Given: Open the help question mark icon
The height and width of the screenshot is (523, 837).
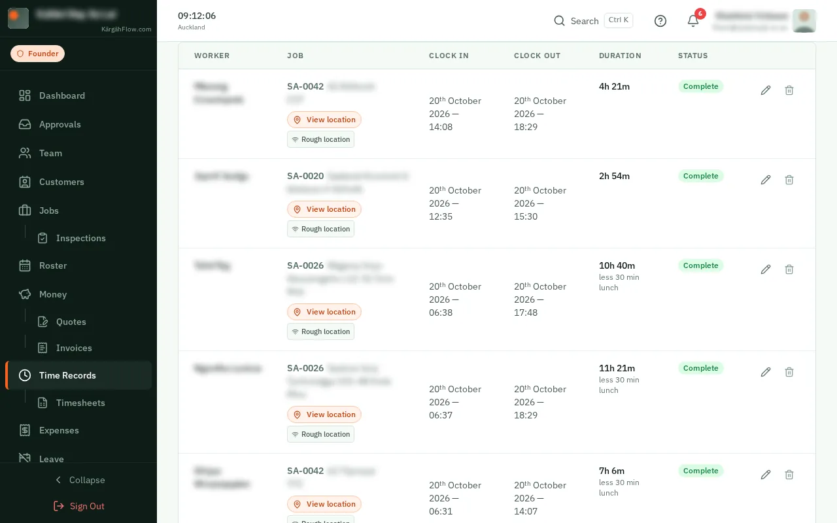Looking at the screenshot, I should [x=660, y=21].
